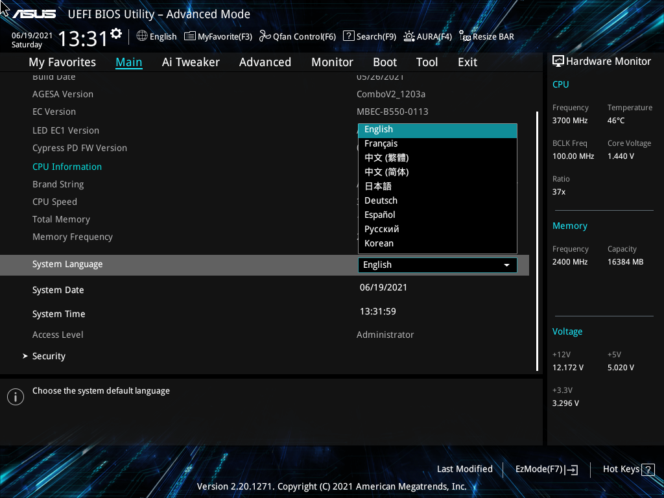This screenshot has height=498, width=664.
Task: Expand the Security submenu
Action: (49, 356)
